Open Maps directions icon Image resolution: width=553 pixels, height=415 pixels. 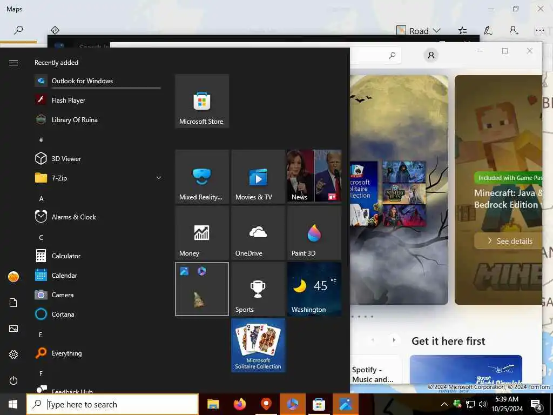coord(55,30)
